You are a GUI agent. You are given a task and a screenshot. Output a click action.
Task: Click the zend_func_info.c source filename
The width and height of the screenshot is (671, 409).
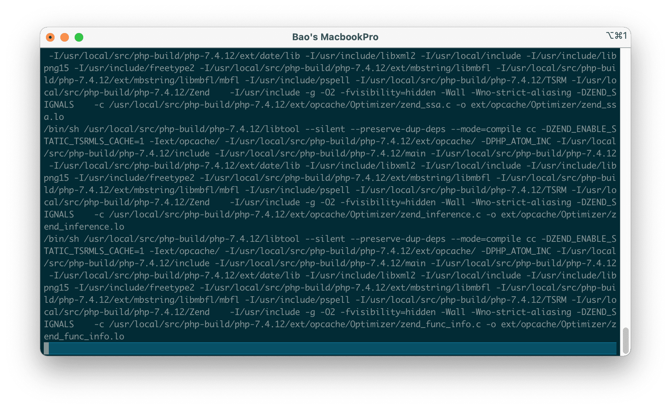[x=441, y=324]
